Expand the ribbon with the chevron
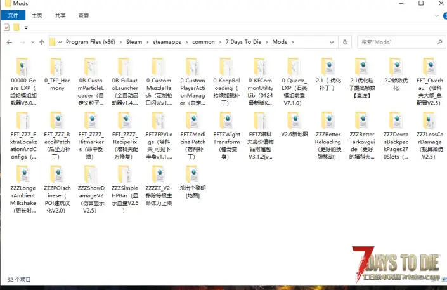 coord(436,16)
